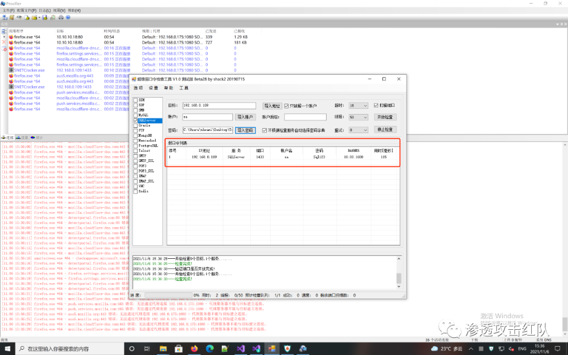Enable the MySQL service checkbox
The width and height of the screenshot is (568, 355).
136,115
